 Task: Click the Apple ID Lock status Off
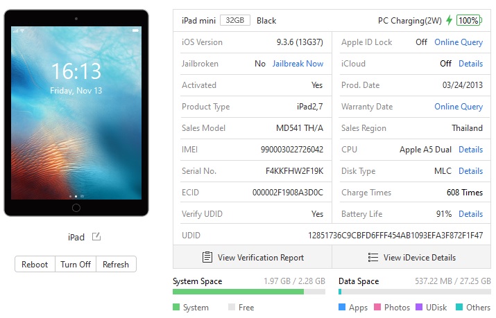[421, 42]
